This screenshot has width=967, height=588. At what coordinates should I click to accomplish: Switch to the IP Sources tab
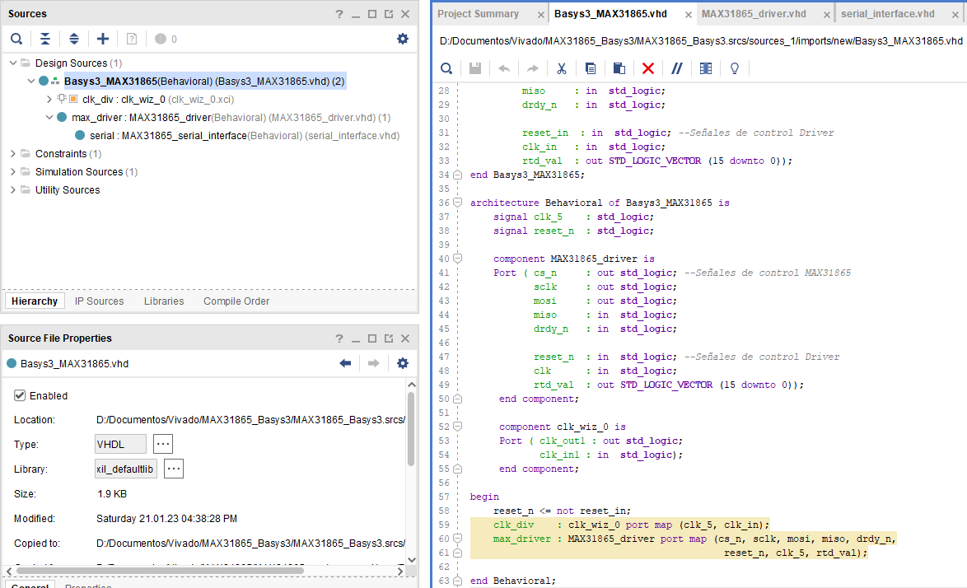[100, 301]
